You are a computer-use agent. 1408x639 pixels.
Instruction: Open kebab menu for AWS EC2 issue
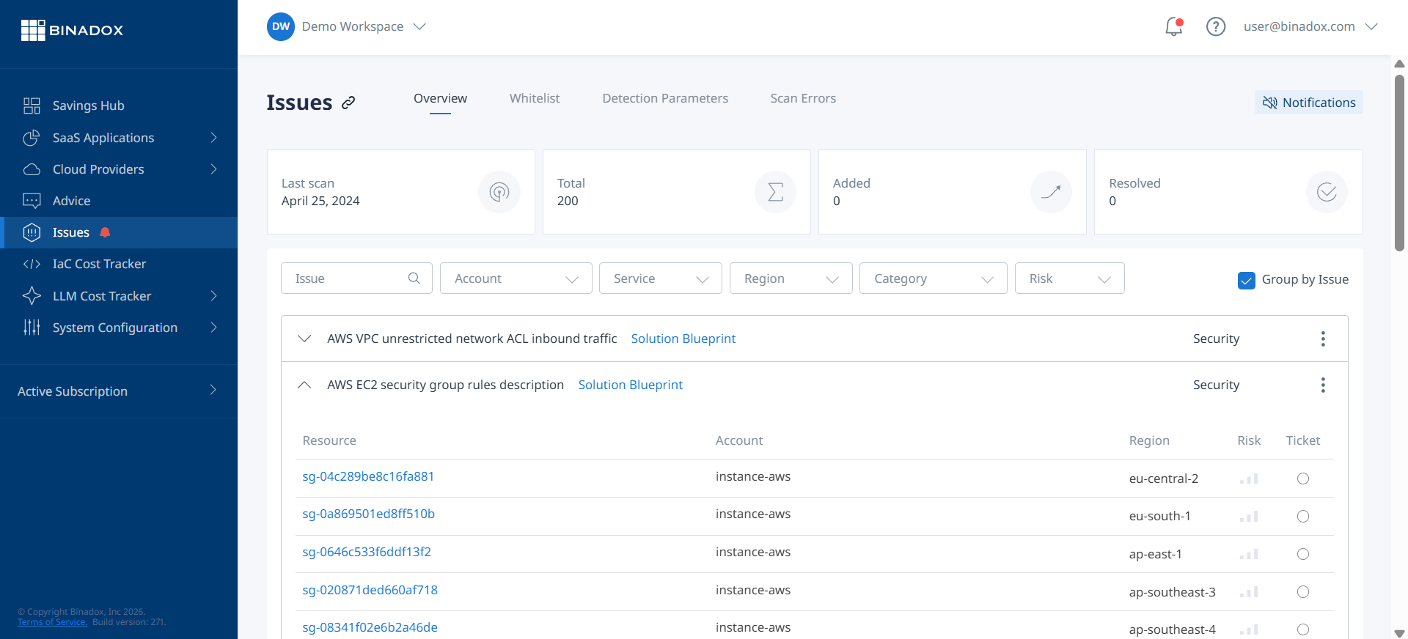tap(1323, 385)
